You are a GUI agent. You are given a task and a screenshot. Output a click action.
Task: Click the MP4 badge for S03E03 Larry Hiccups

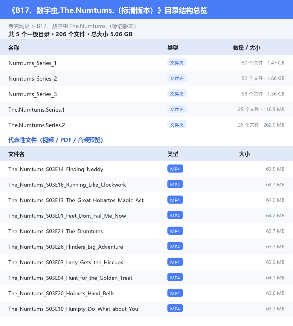[x=175, y=262]
